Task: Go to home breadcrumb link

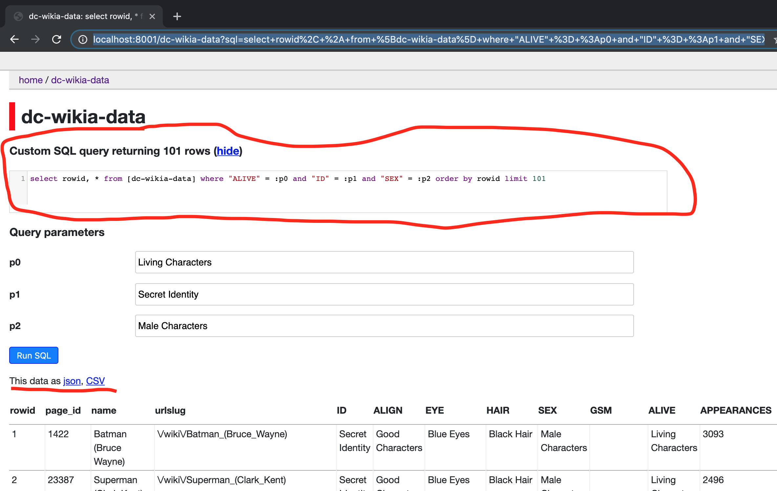Action: click(x=31, y=80)
